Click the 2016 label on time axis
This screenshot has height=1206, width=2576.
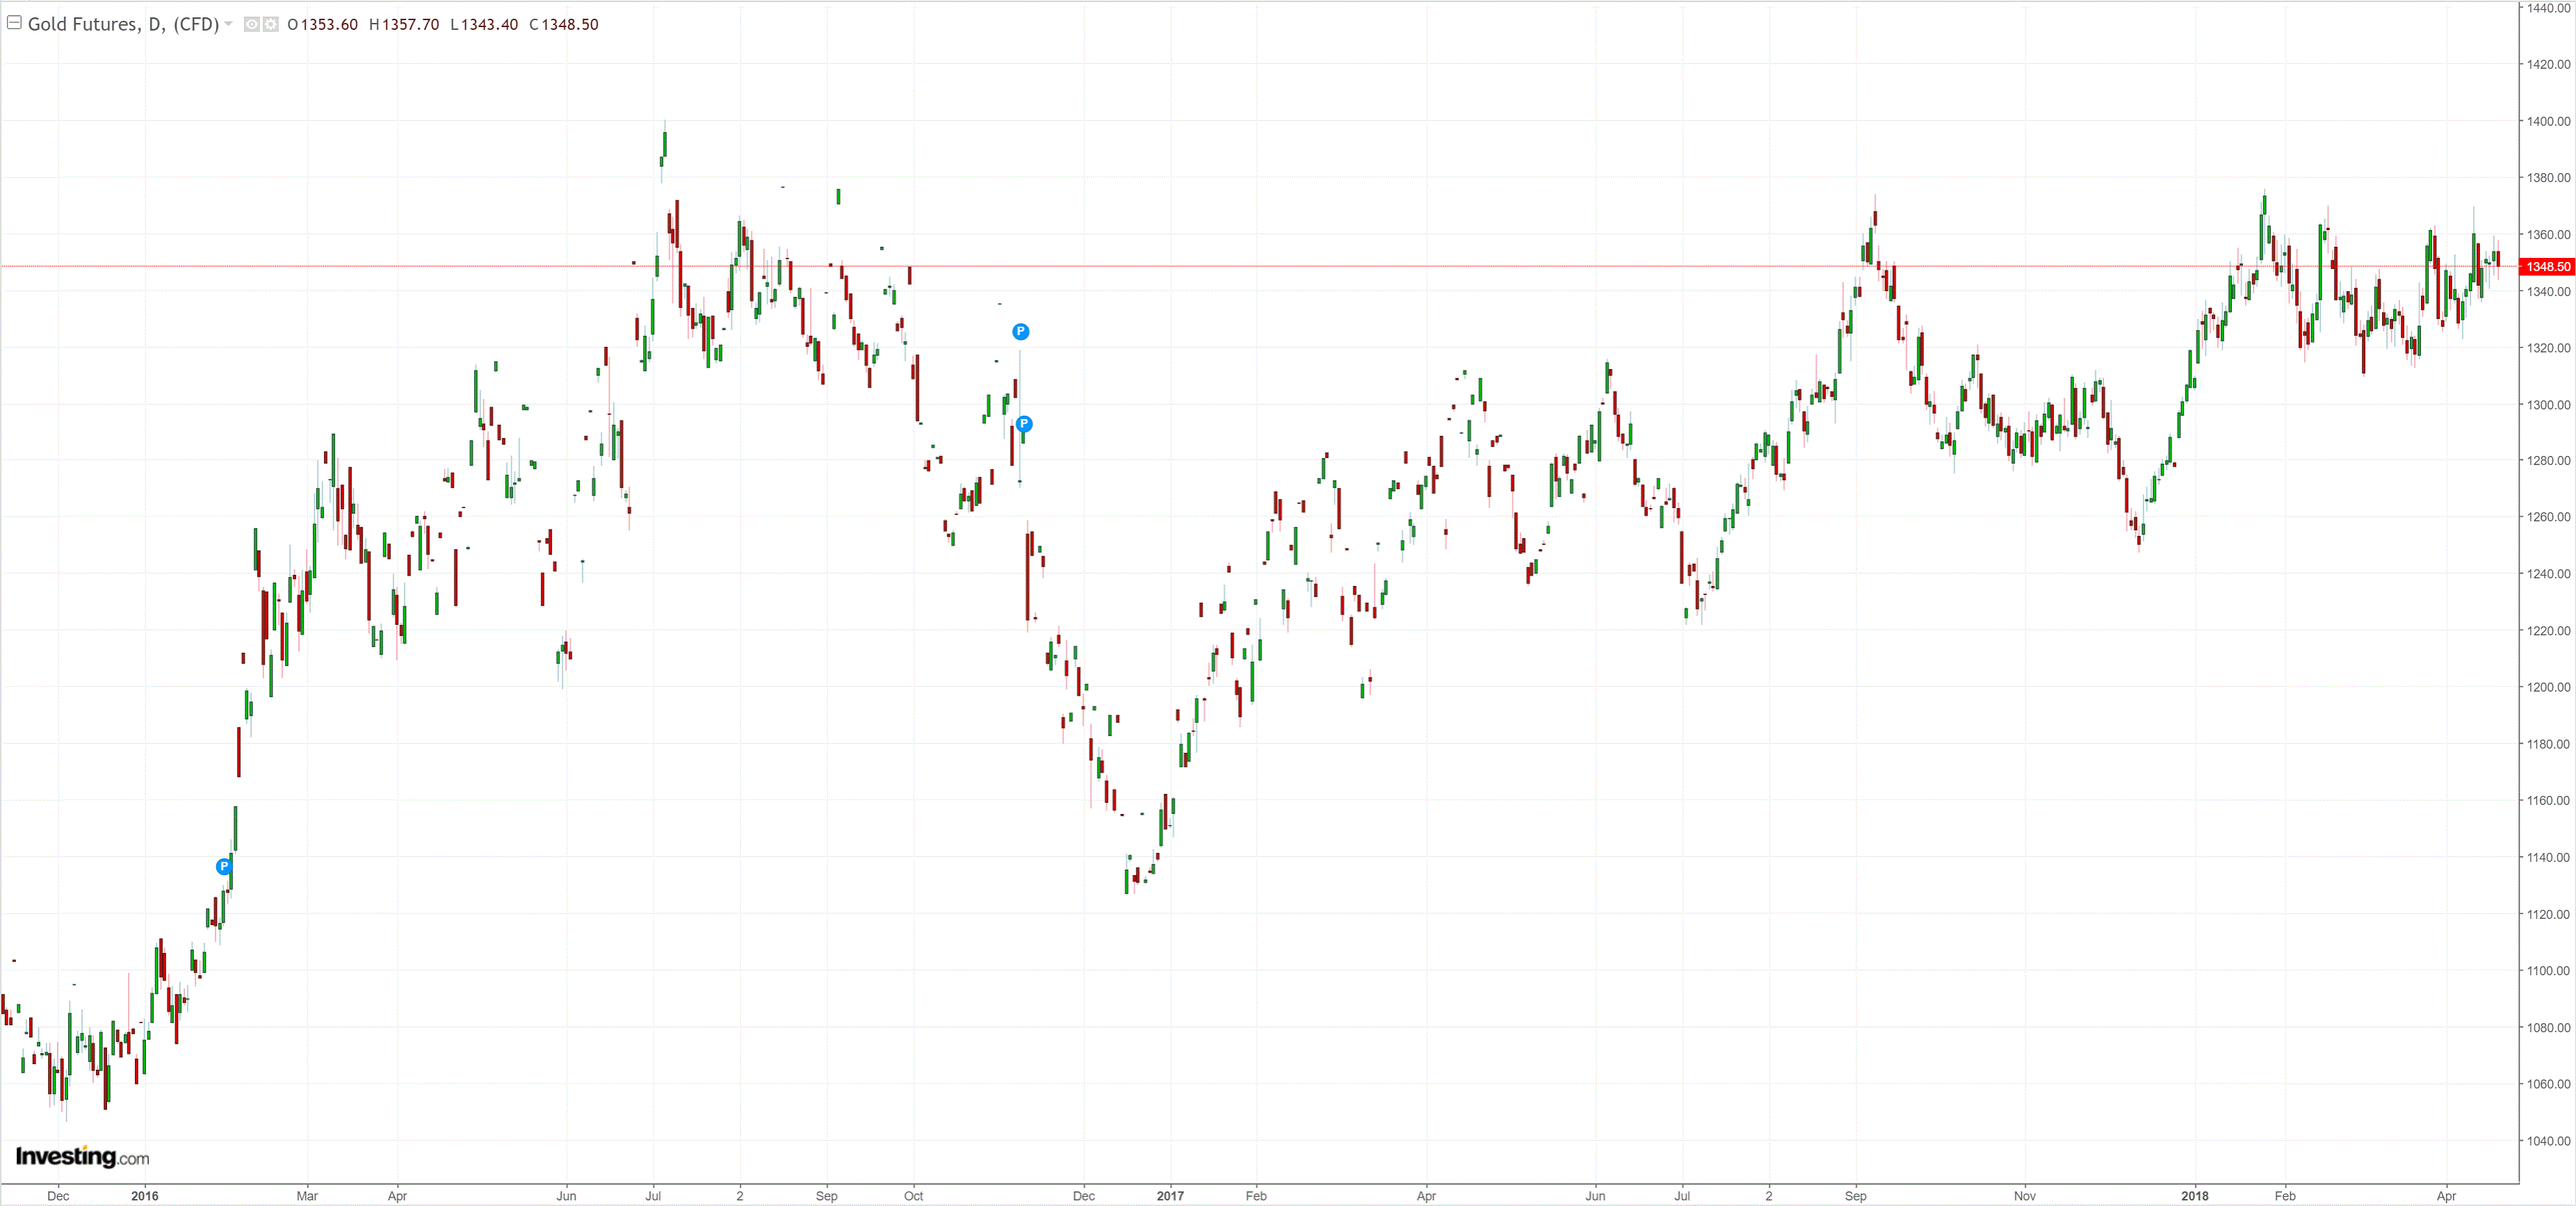coord(145,1196)
